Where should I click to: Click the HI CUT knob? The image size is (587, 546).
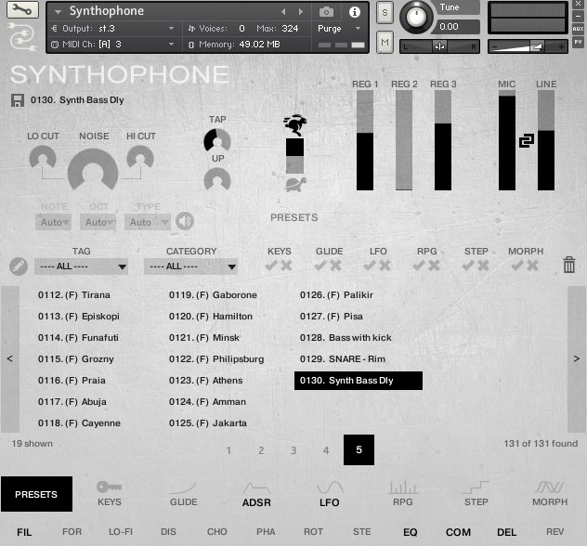(140, 158)
